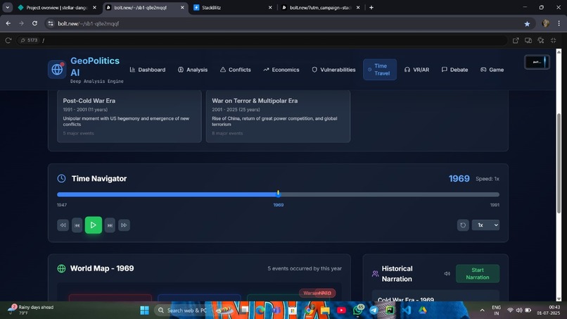Open Visual Studio Code from taskbar
This screenshot has width=567, height=319.
click(x=406, y=311)
